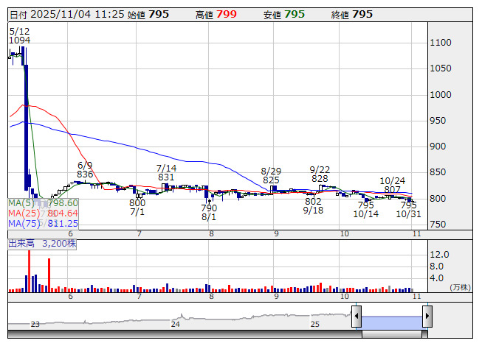Click the 8/1 low label 790
This screenshot has height=346, width=482.
click(x=209, y=208)
